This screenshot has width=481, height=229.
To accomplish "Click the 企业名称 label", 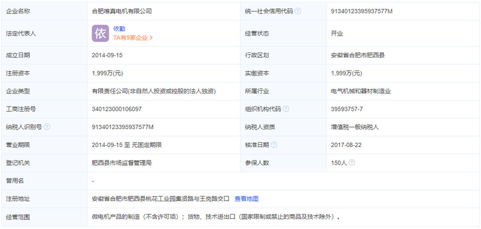I will tap(18, 11).
